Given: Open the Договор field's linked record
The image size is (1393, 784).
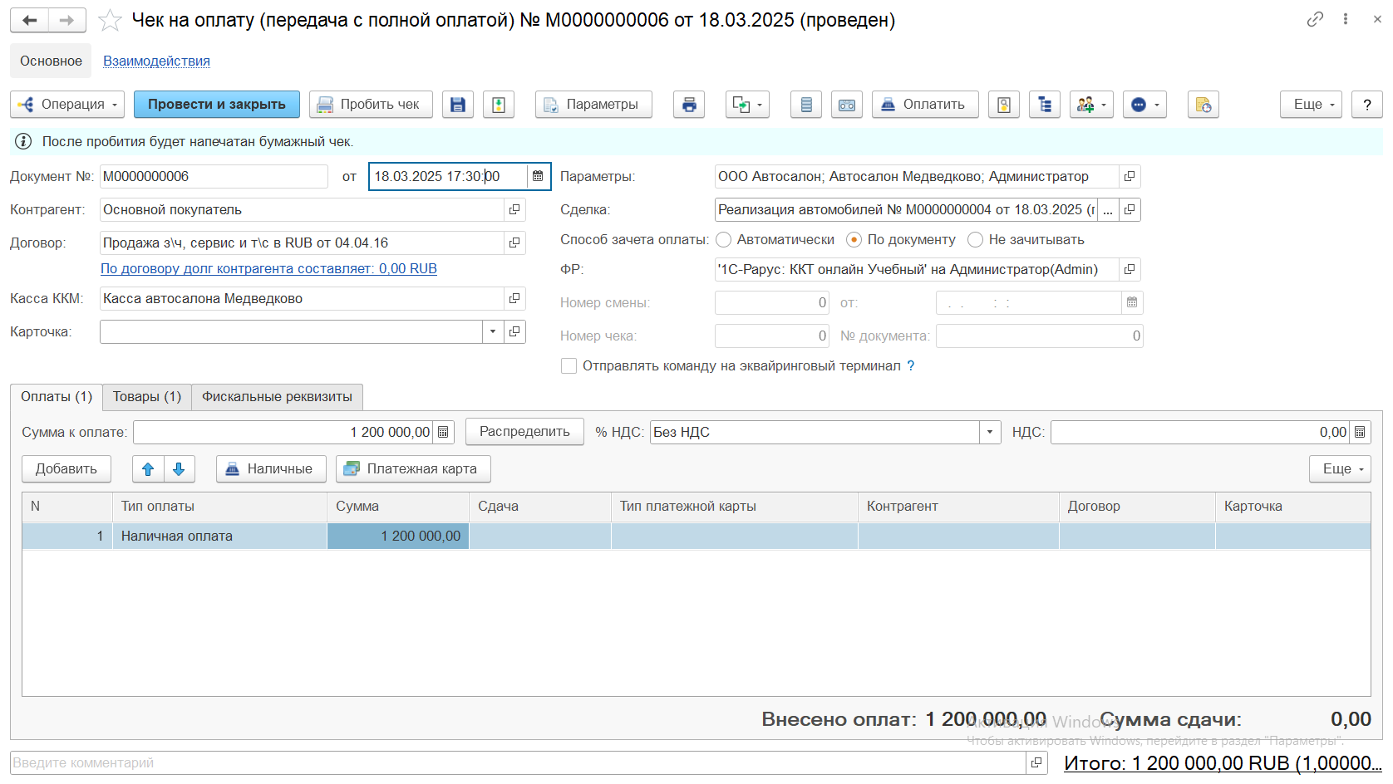Looking at the screenshot, I should (514, 243).
